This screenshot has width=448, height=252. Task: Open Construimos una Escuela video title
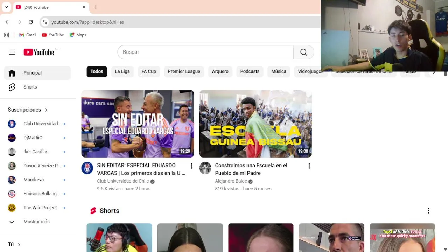[251, 169]
